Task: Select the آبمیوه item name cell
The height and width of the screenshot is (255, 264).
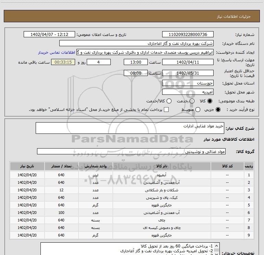Action: click(x=161, y=175)
